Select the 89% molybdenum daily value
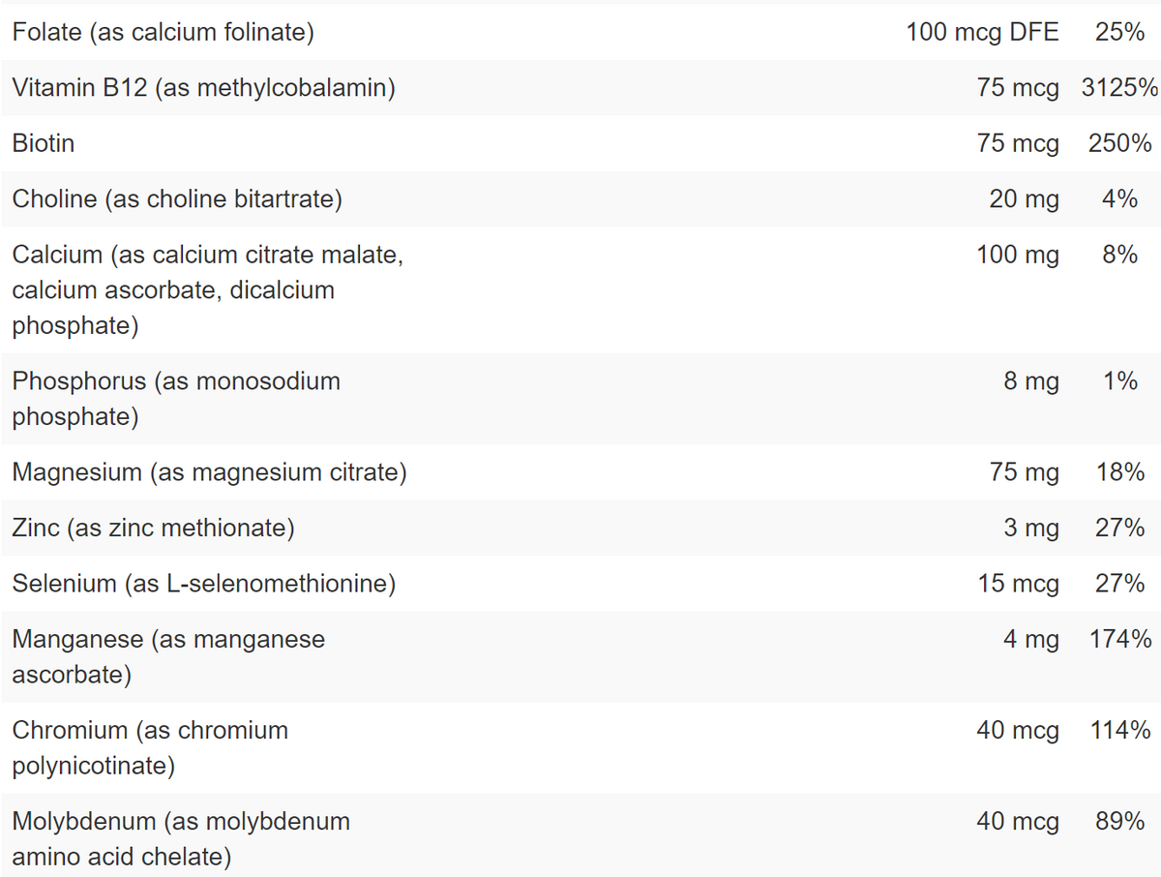The image size is (1161, 877). click(1120, 821)
